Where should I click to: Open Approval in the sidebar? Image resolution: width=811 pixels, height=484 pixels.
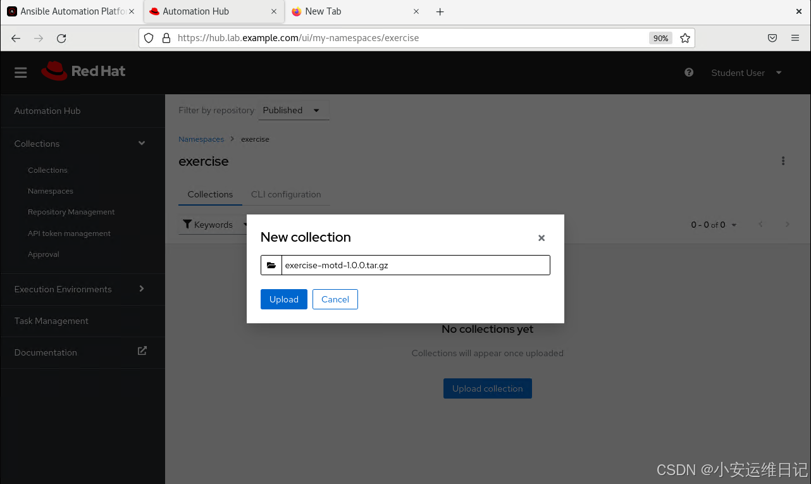[44, 254]
